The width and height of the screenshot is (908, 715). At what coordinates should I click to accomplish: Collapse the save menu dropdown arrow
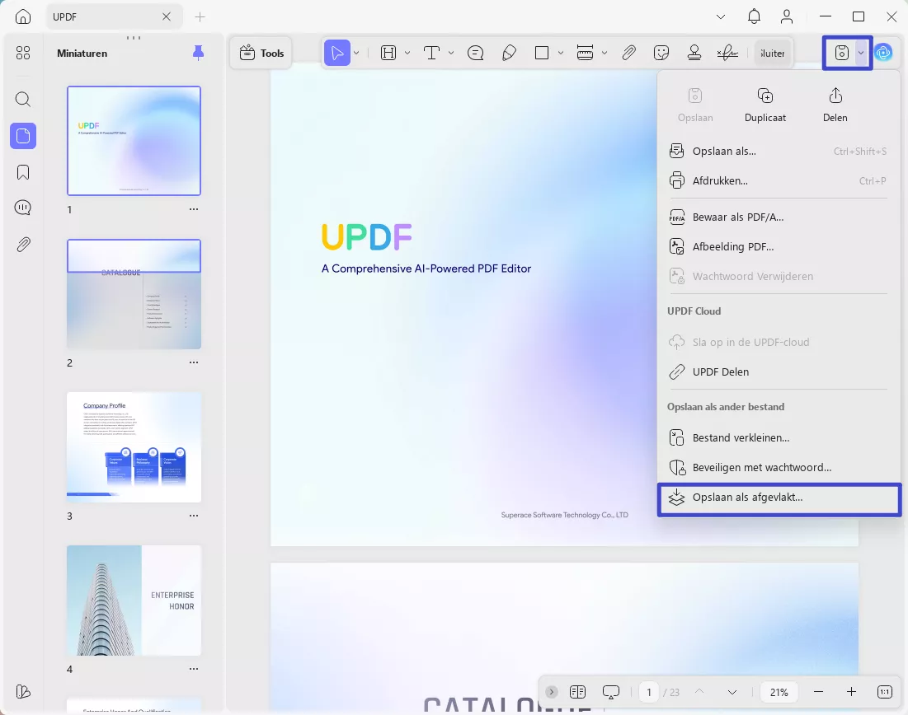click(861, 54)
